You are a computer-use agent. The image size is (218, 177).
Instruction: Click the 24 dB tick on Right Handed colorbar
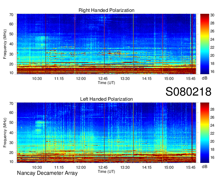pyautogui.click(x=212, y=39)
